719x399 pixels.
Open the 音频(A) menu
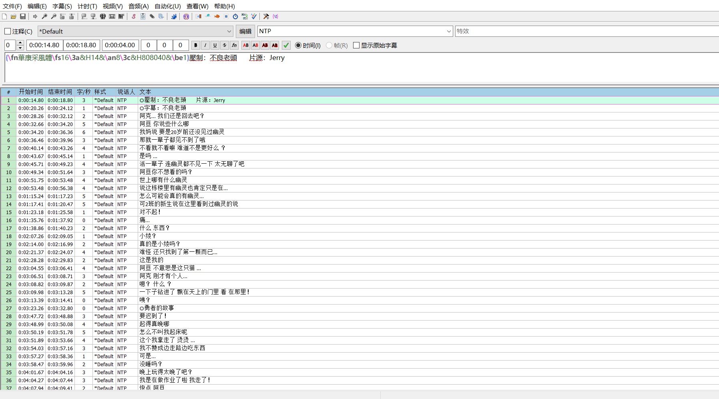[139, 6]
